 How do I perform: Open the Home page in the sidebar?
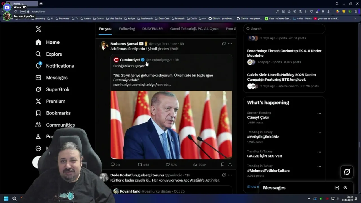click(x=47, y=42)
